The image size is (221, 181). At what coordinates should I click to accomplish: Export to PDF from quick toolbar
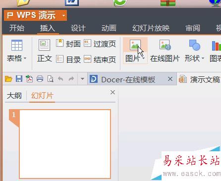pyautogui.click(x=29, y=79)
